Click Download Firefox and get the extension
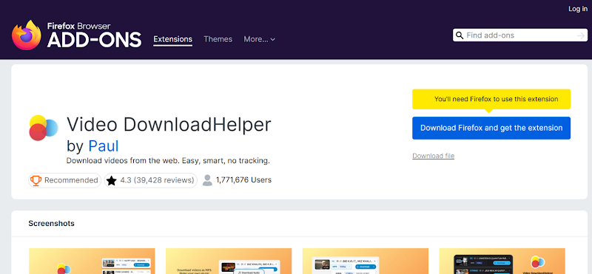Screen dimensions: 592x274 click(491, 129)
